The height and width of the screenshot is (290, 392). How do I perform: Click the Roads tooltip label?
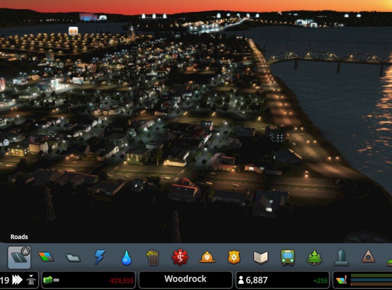tap(19, 237)
